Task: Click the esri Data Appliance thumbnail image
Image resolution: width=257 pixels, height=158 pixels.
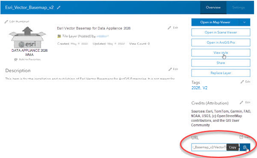Action: [x=27, y=37]
